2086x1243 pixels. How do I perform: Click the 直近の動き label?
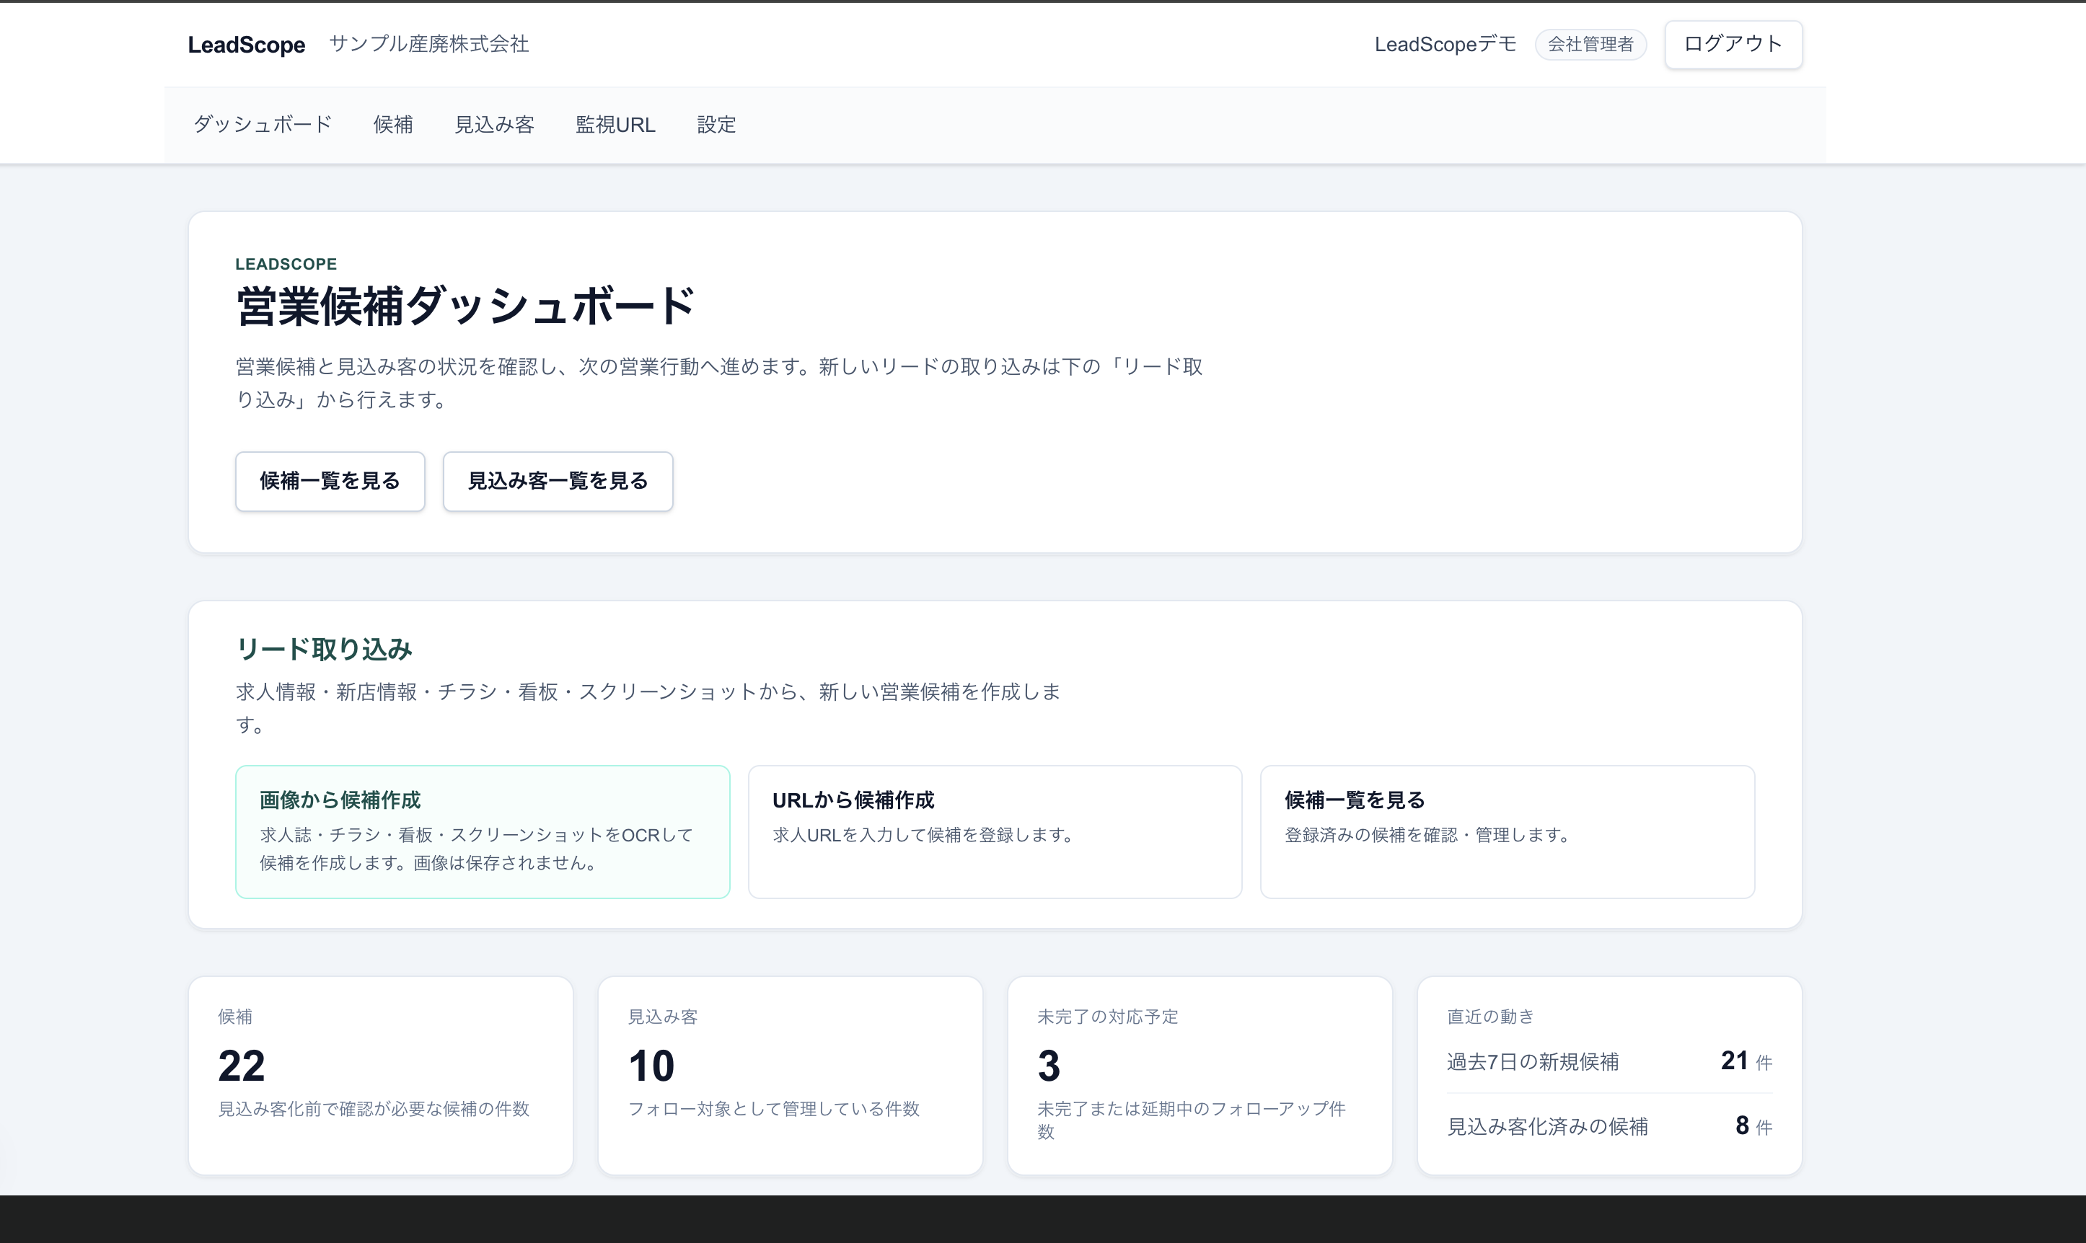click(x=1490, y=1016)
